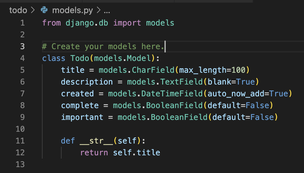The image size is (304, 173).
Task: Click the value '100'
Action: click(238, 70)
